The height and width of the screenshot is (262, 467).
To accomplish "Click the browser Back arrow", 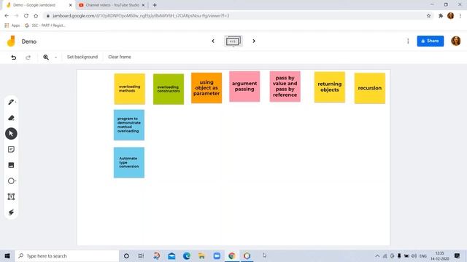I will (7, 16).
